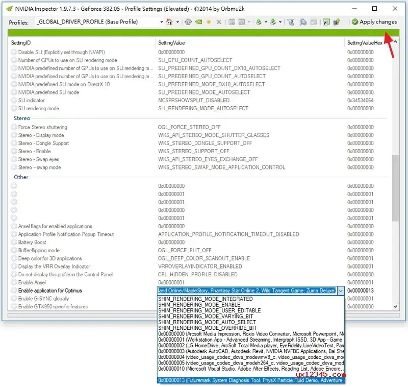Click the export profiles icon
408x387 pixels.
(x=259, y=22)
